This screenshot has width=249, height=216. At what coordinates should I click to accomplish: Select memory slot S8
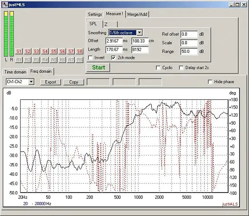[x=80, y=52]
